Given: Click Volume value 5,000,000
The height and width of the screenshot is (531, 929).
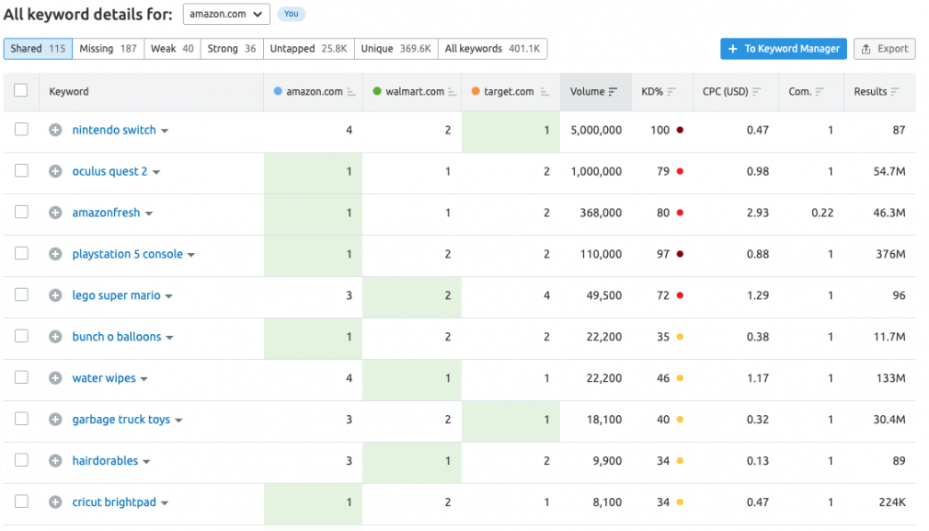Looking at the screenshot, I should point(596,131).
